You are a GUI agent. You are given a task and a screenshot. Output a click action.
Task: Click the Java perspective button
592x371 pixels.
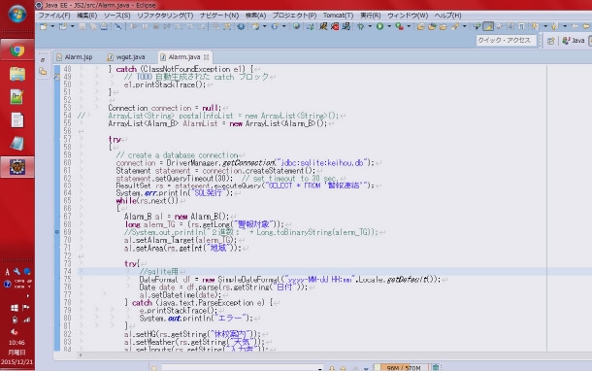[574, 41]
